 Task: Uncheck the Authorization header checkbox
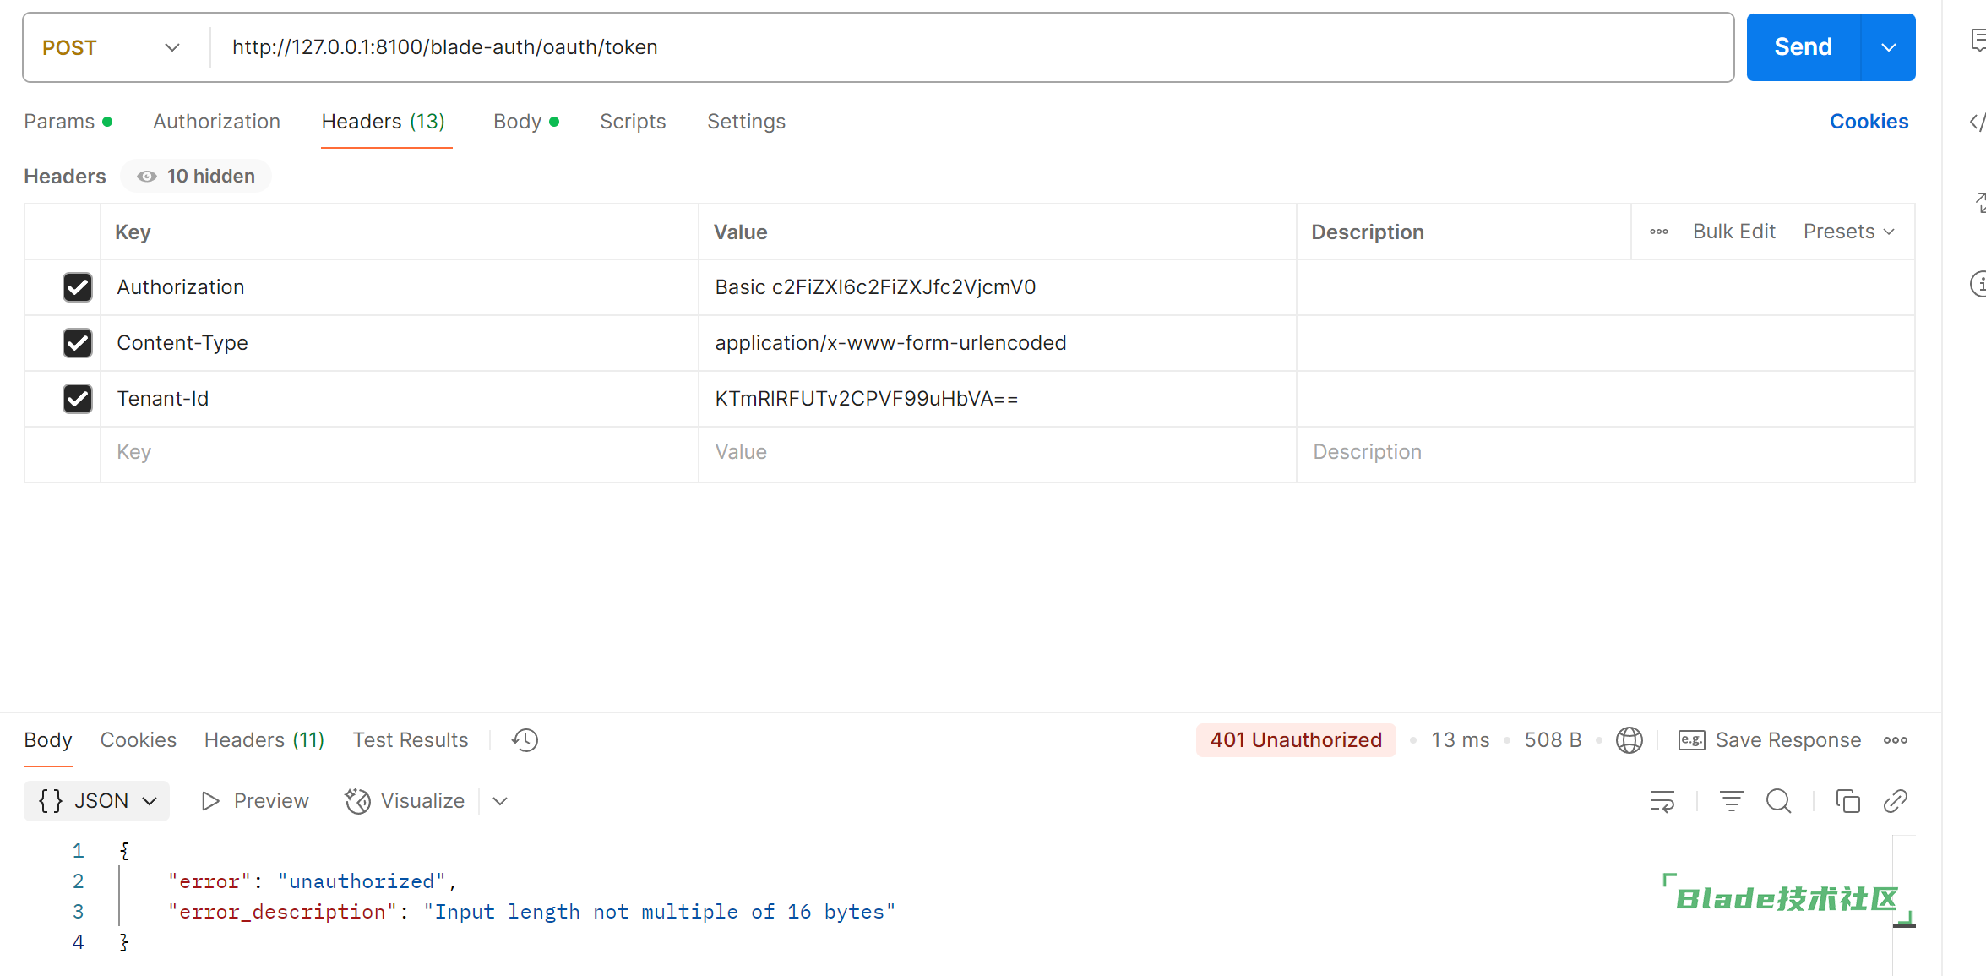(x=78, y=287)
